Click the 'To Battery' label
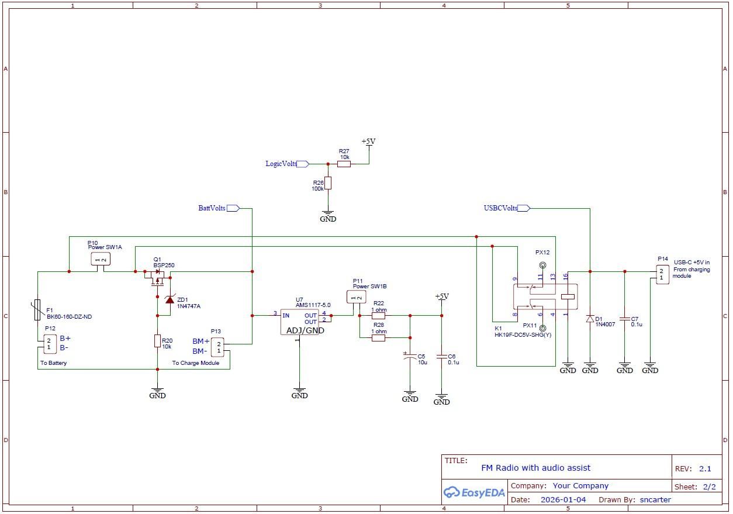 pos(53,363)
